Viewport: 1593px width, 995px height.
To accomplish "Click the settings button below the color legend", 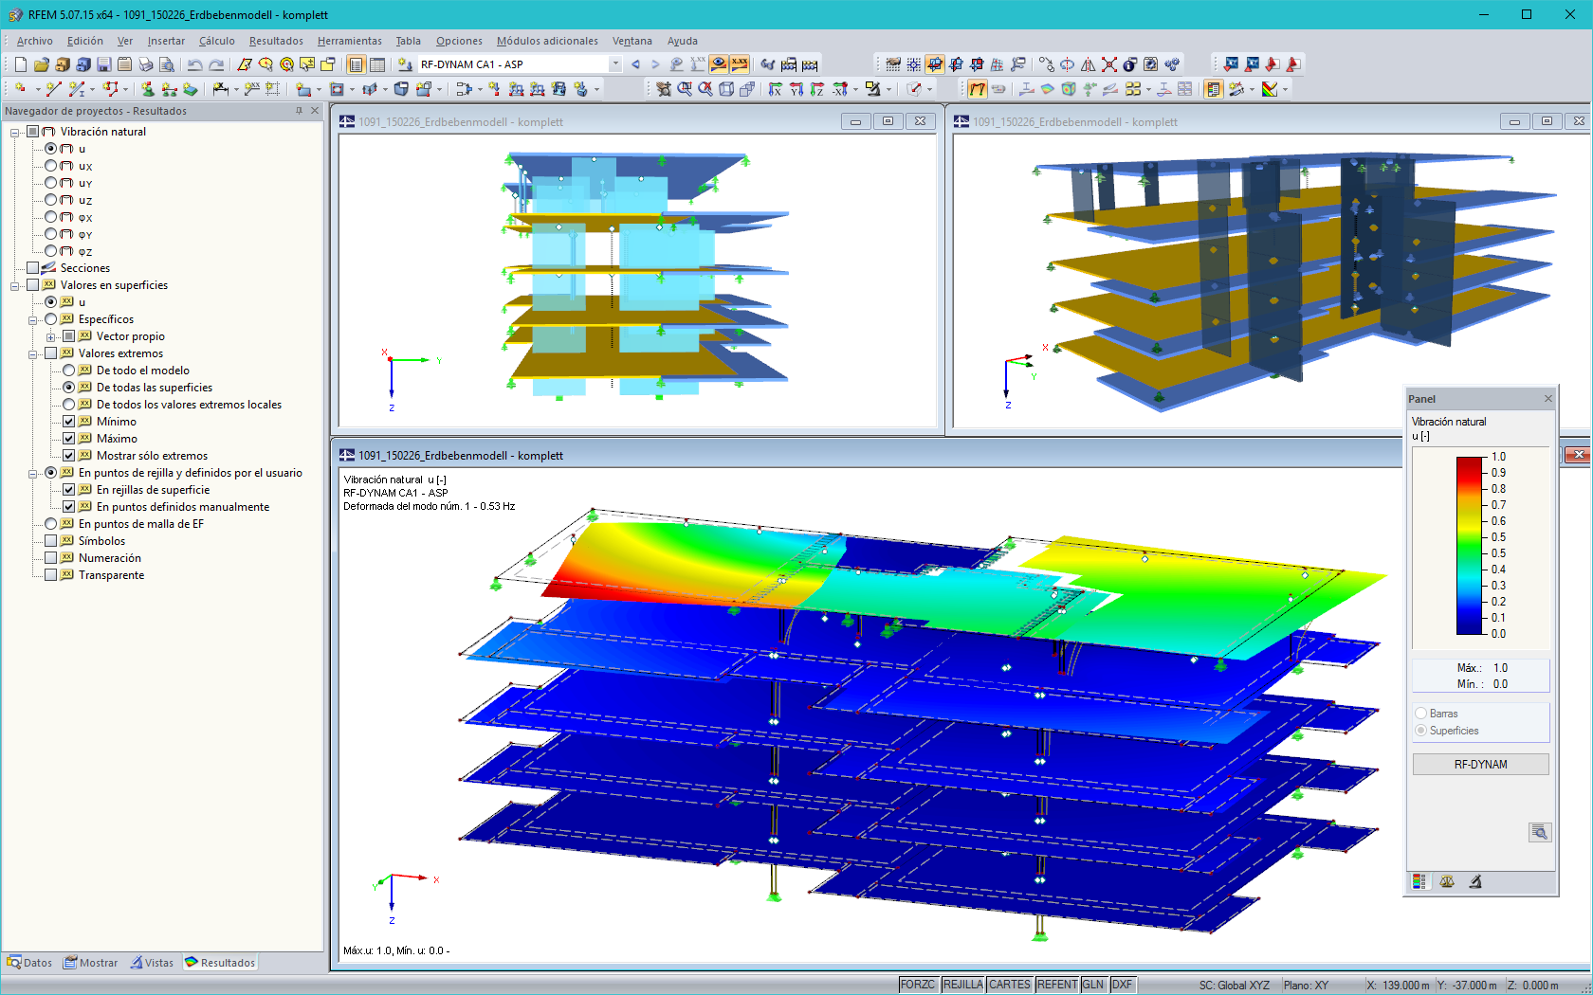I will 1540,832.
